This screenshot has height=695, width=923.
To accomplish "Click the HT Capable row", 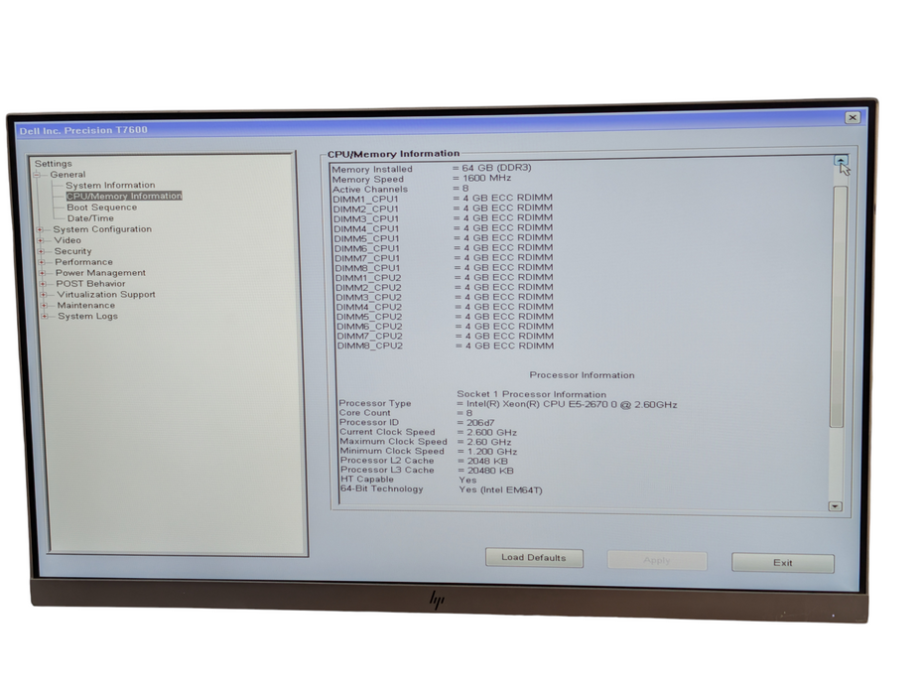I will [409, 480].
